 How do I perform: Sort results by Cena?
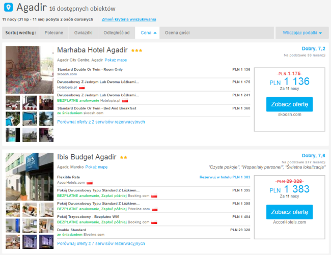148,33
